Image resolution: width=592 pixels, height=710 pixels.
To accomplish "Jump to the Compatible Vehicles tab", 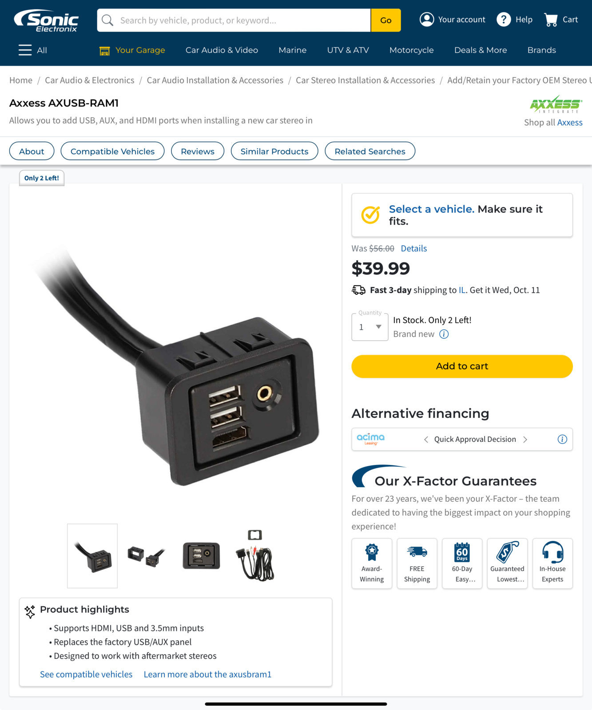I will (x=112, y=151).
